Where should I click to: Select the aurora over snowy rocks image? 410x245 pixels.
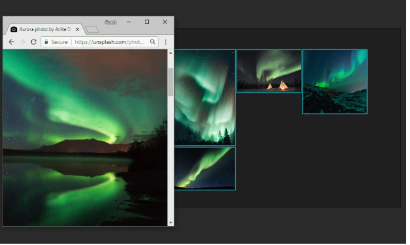335,82
